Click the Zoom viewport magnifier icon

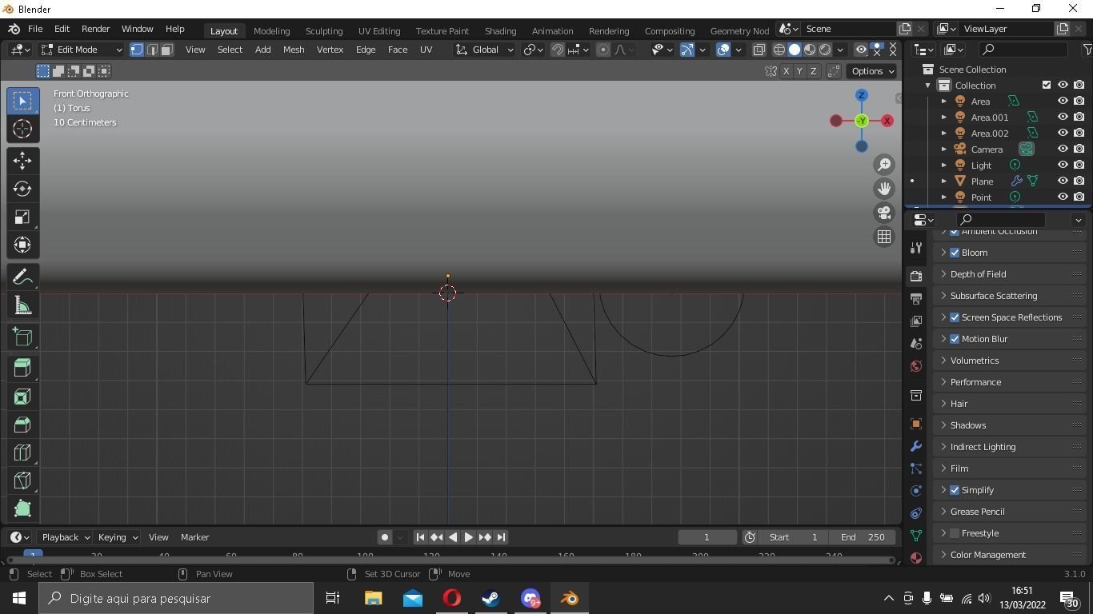point(884,165)
